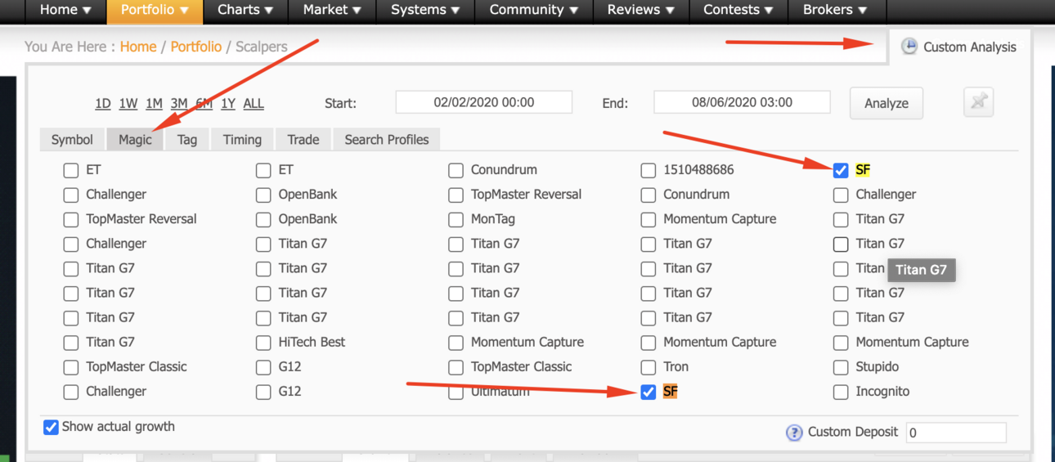Click the Analyze button

click(887, 103)
